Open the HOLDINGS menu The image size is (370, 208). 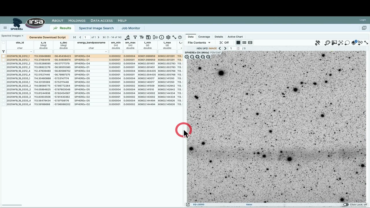tap(77, 21)
